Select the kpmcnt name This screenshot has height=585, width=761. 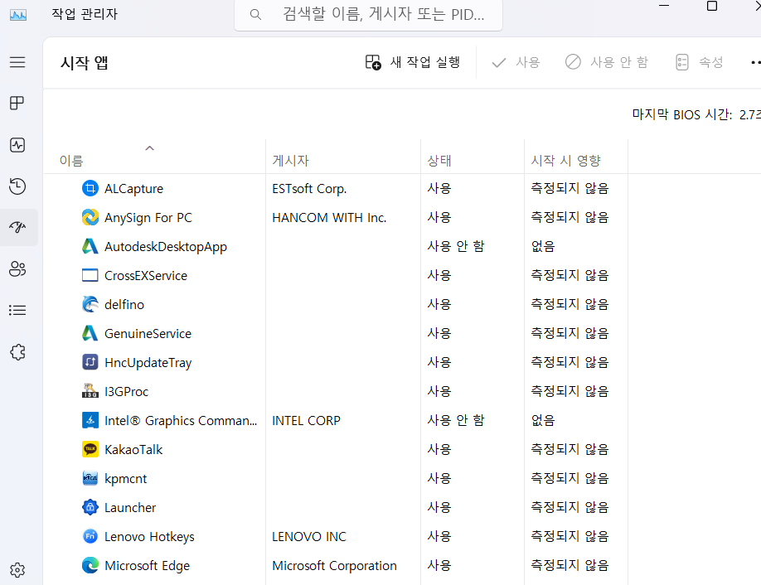(126, 479)
